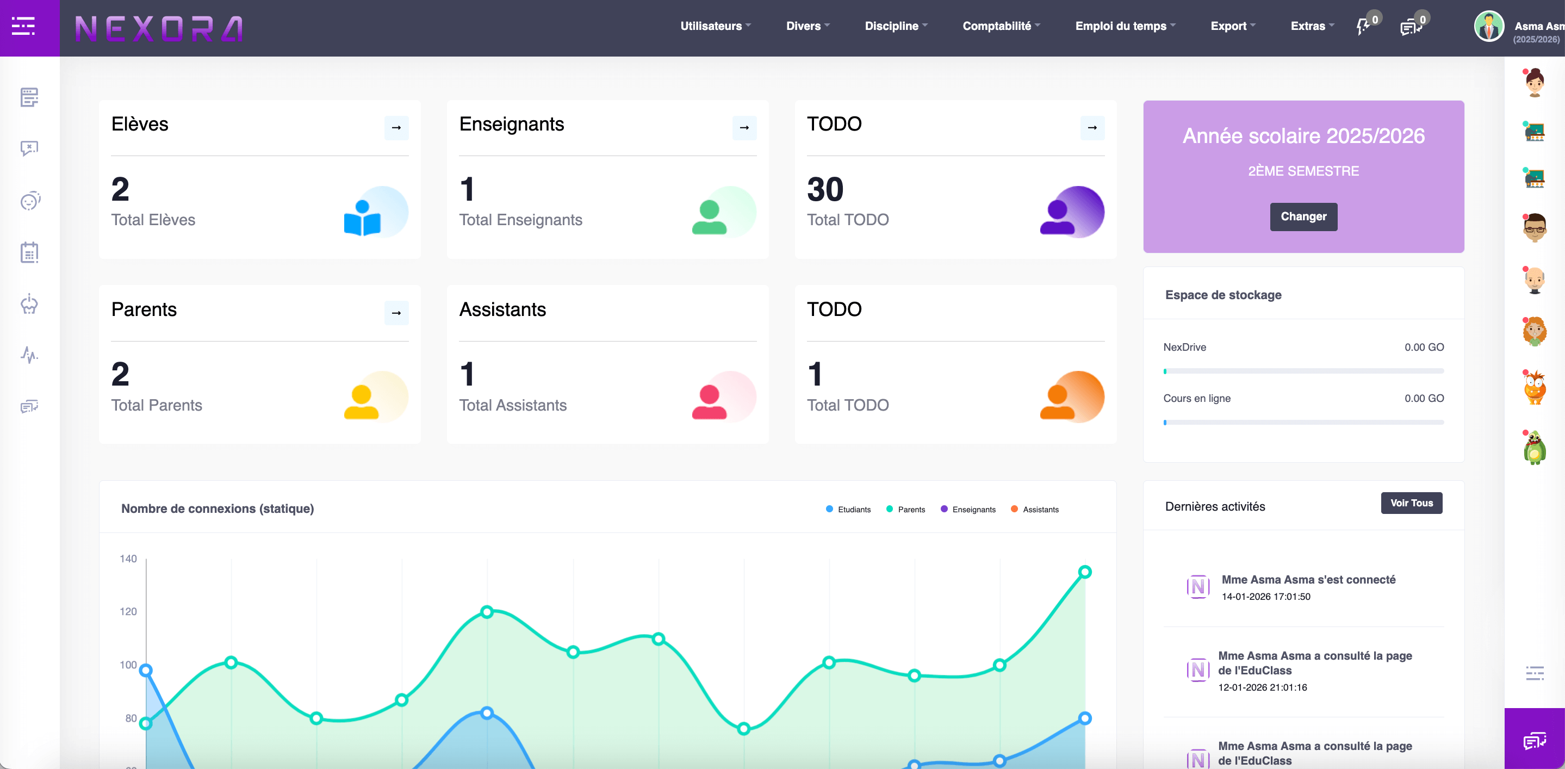Open the hamburger menu in the purple sidebar
The height and width of the screenshot is (769, 1565).
point(24,27)
